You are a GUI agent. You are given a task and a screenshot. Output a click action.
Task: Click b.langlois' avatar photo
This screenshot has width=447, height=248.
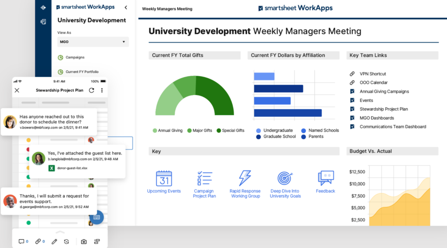tap(38, 158)
